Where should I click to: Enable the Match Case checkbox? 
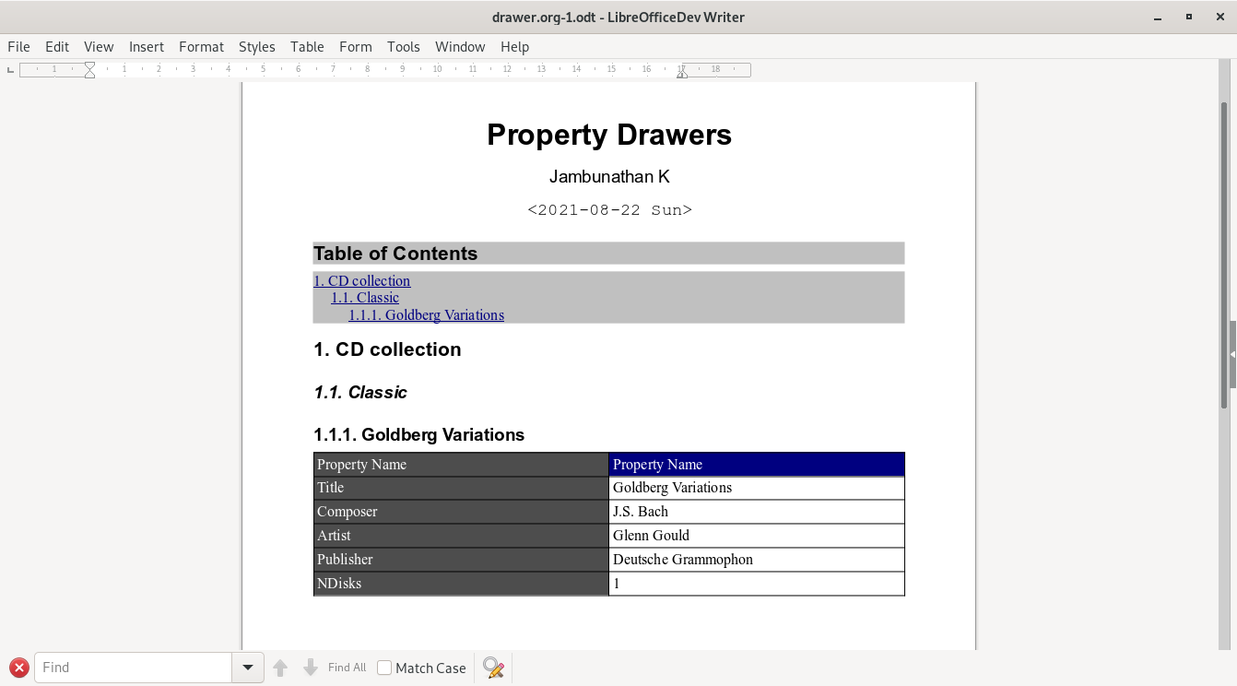click(x=383, y=668)
